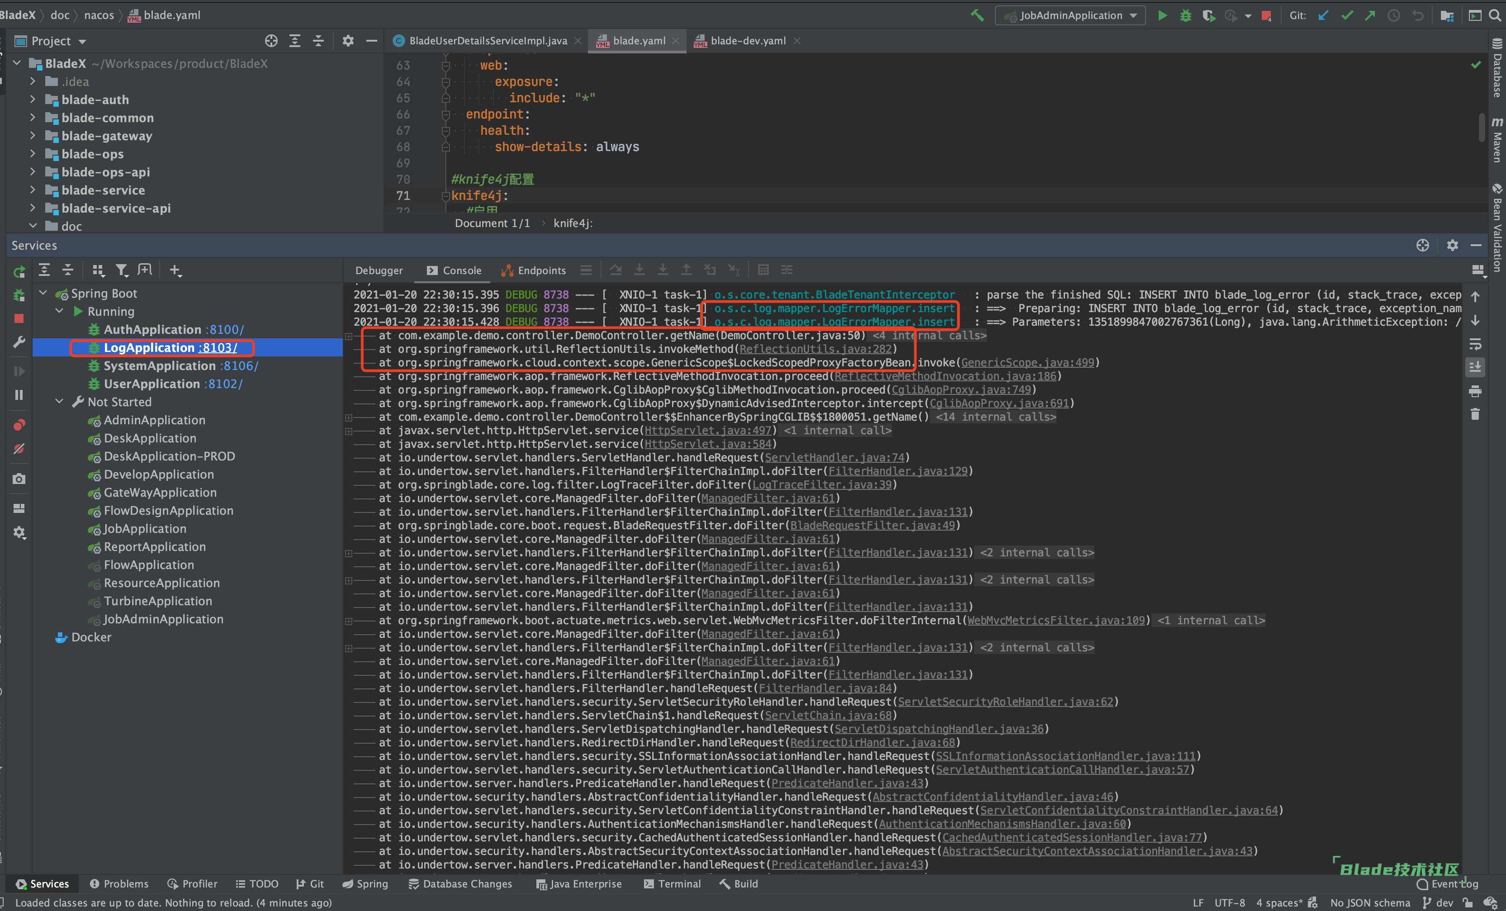Clear console output with the trash icon
1506x911 pixels.
(1475, 414)
